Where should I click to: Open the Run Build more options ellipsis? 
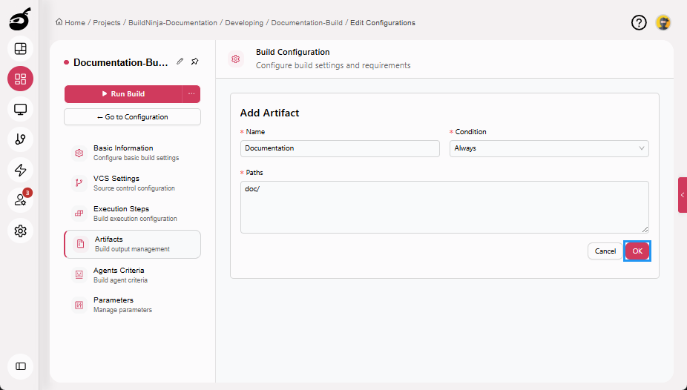pyautogui.click(x=191, y=93)
